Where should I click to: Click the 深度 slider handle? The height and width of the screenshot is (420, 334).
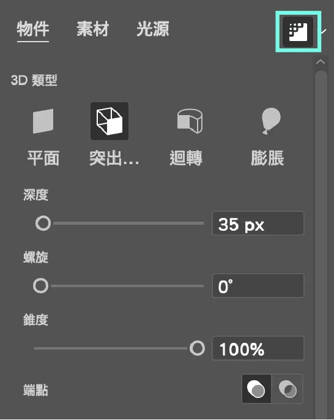point(43,223)
